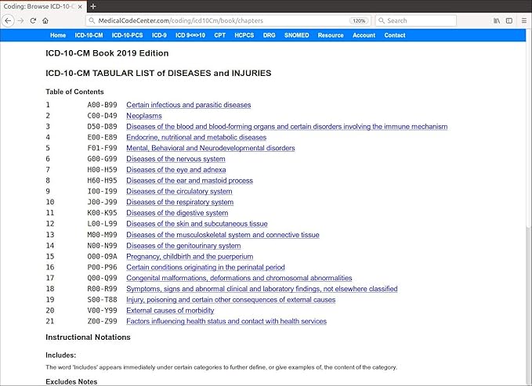Open Pregnancy, childbirth and the puerperium
Screen dimensions: 532x386
tap(190, 257)
